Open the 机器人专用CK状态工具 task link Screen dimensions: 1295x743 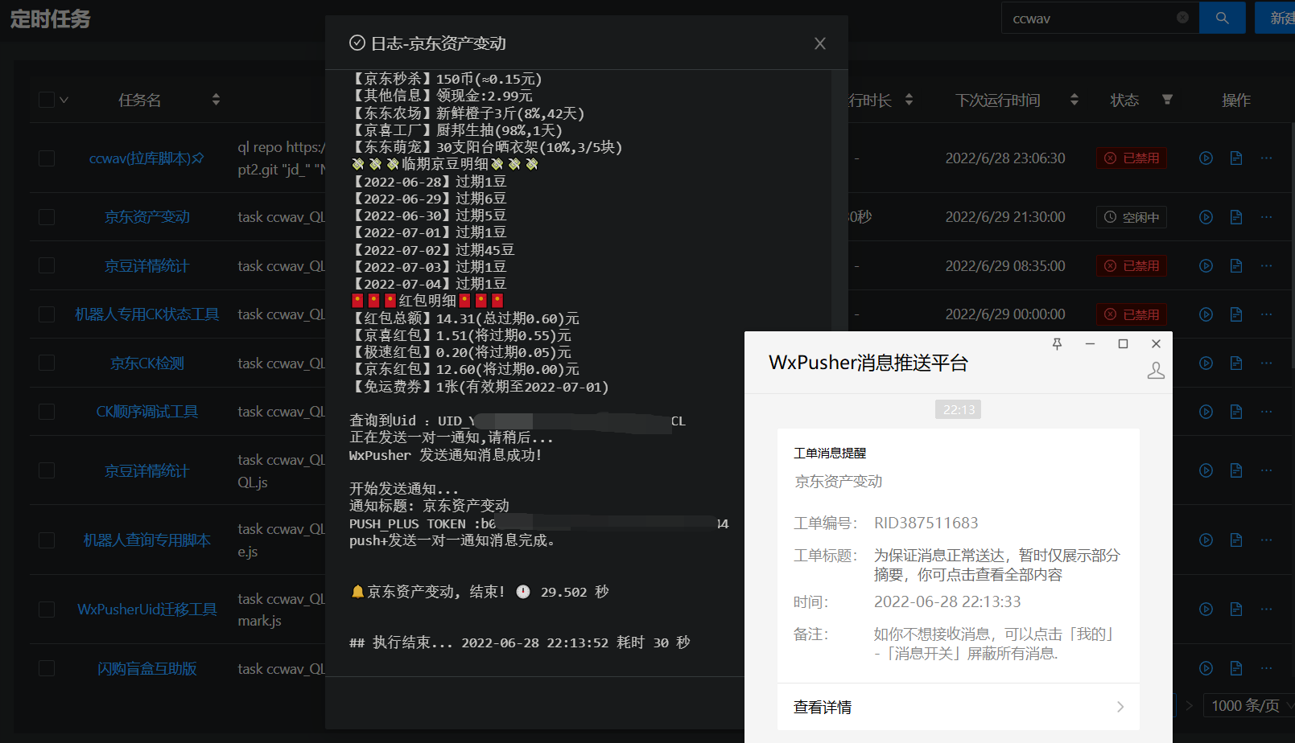click(146, 314)
